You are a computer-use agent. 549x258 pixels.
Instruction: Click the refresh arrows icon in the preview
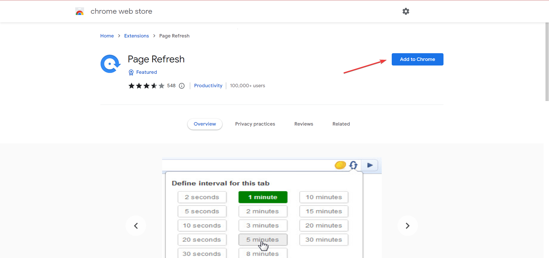pyautogui.click(x=353, y=165)
